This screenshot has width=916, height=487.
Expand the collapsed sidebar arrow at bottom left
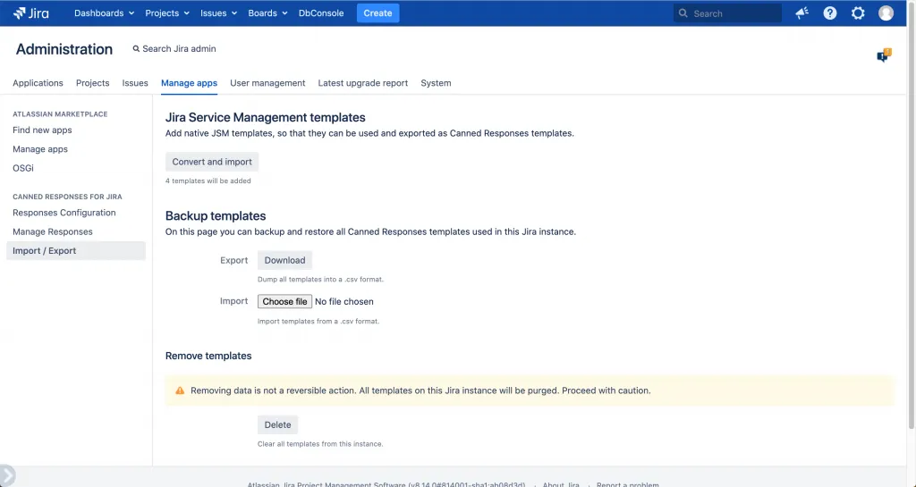(7, 475)
